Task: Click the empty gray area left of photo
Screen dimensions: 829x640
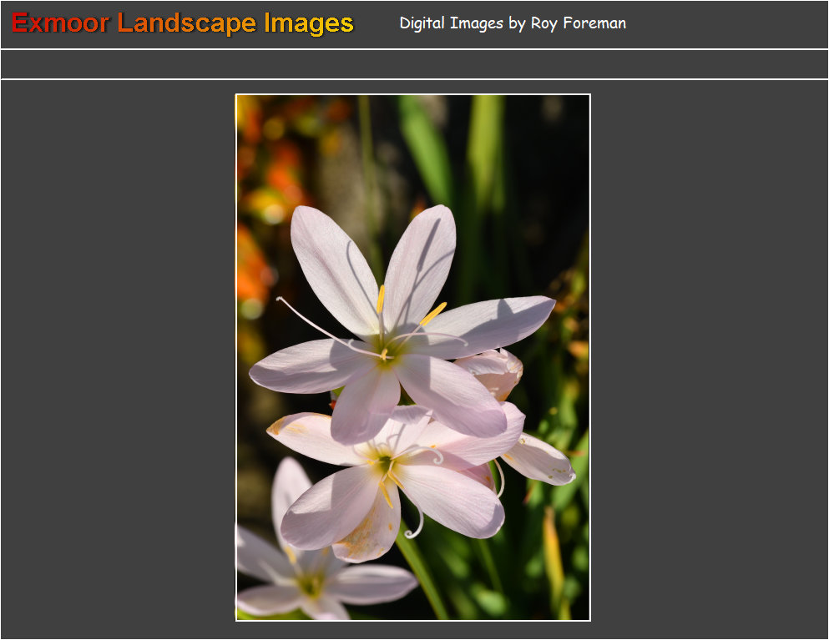Action: 117,359
